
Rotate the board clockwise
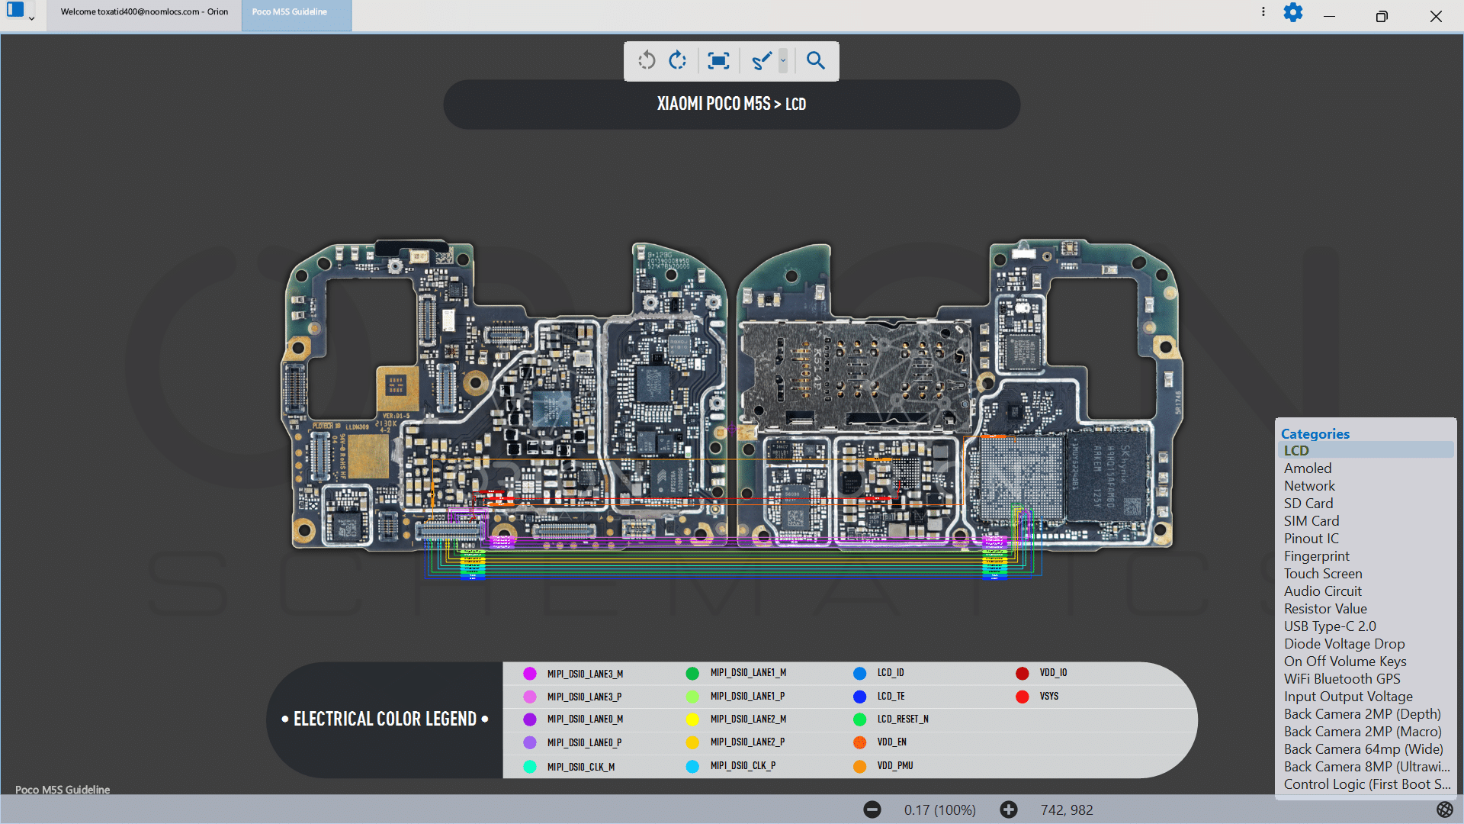[x=678, y=60]
